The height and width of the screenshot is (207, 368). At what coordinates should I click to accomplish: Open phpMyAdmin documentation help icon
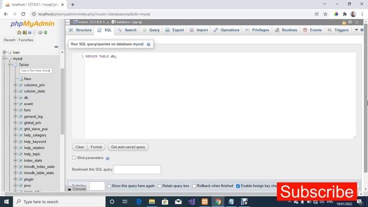[30, 32]
